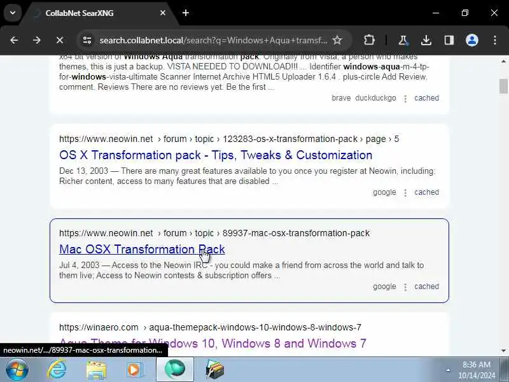Click the neowin 89937-mac-osx-transformation-pack URL

click(x=214, y=233)
